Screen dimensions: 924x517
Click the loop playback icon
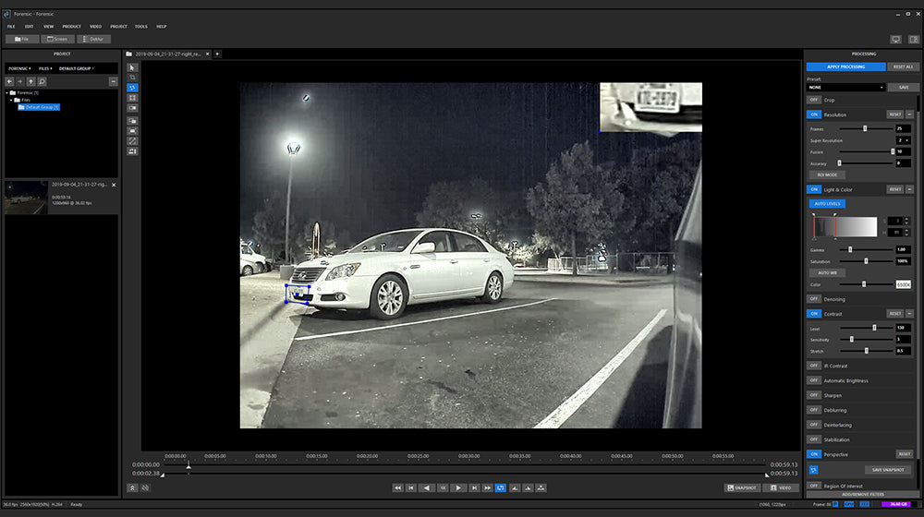click(x=500, y=487)
